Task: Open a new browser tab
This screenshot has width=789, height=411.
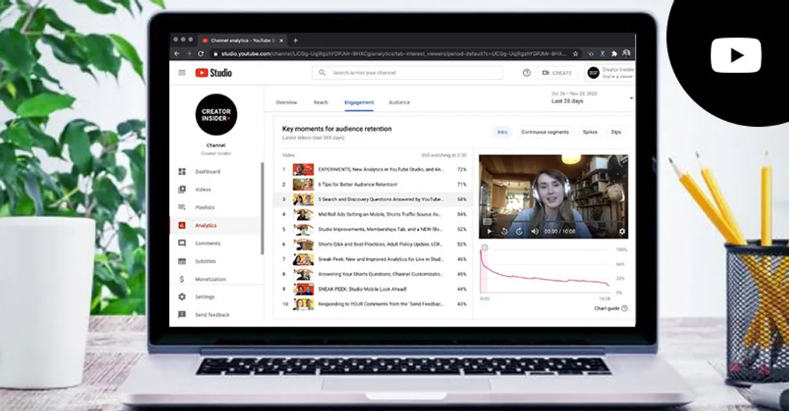Action: [x=295, y=40]
